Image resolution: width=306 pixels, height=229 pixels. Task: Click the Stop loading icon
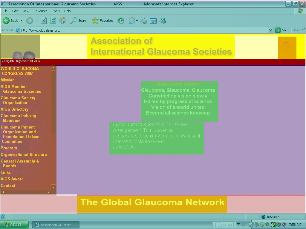click(x=44, y=21)
